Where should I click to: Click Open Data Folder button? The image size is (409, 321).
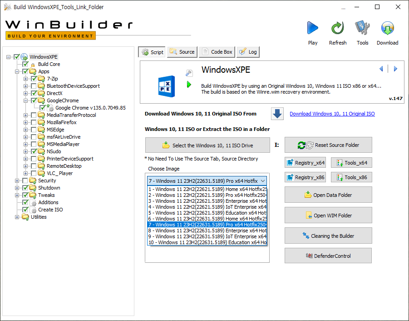[328, 195]
